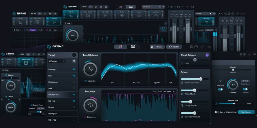Viewport: 257px width, 128px height.
Task: Toggle Clarity Amount power button
Action: (x=182, y=106)
